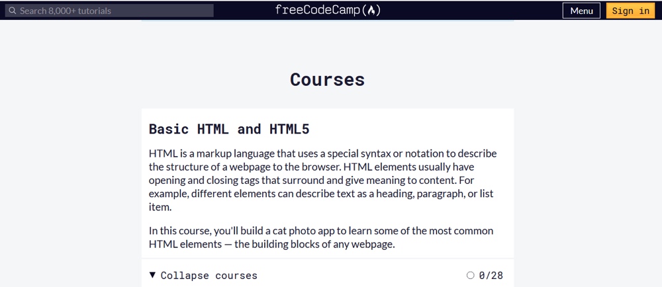Click the paragraph starting 'HTML is a markup language'
The image size is (662, 287).
(x=322, y=180)
